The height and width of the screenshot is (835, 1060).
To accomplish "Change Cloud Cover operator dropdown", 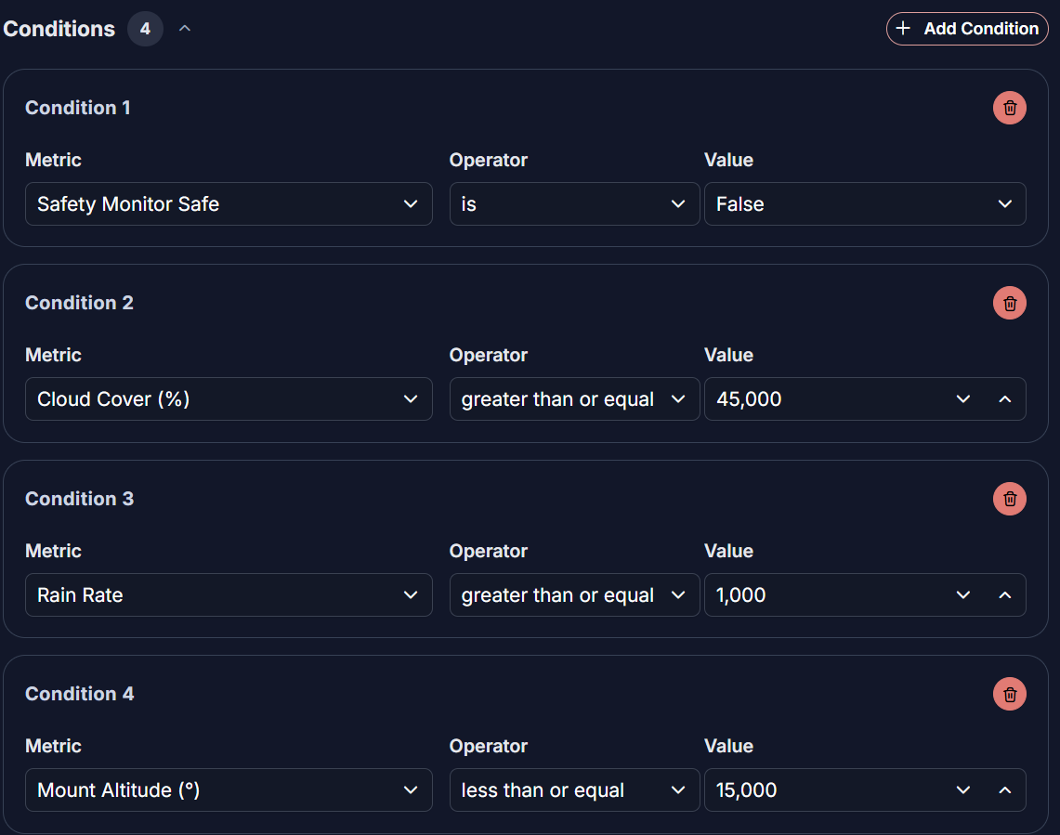I will tap(574, 399).
